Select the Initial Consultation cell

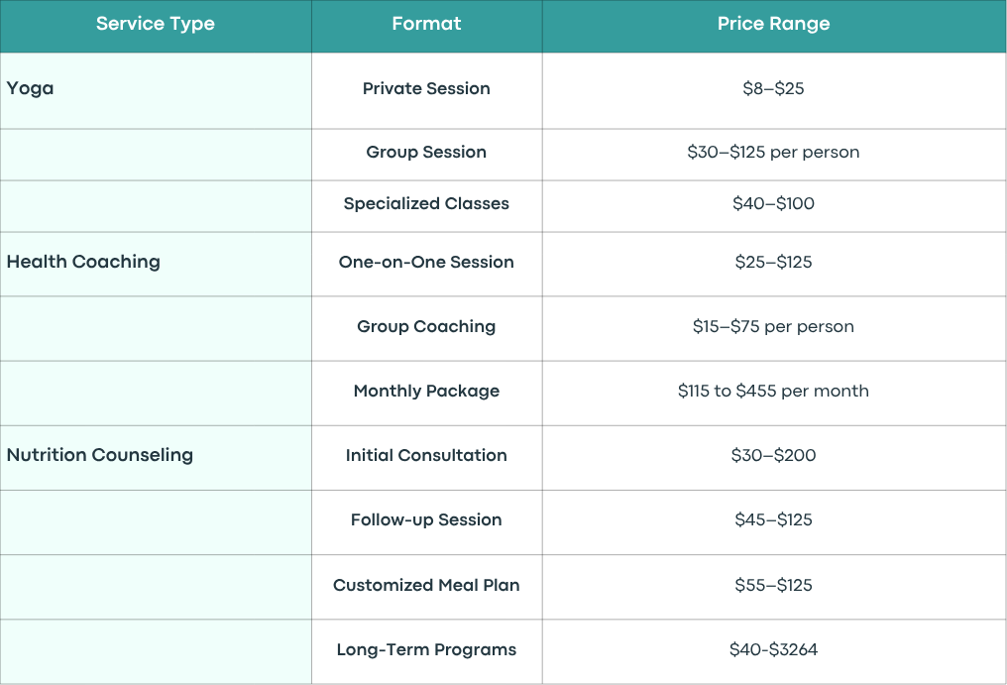(x=426, y=458)
